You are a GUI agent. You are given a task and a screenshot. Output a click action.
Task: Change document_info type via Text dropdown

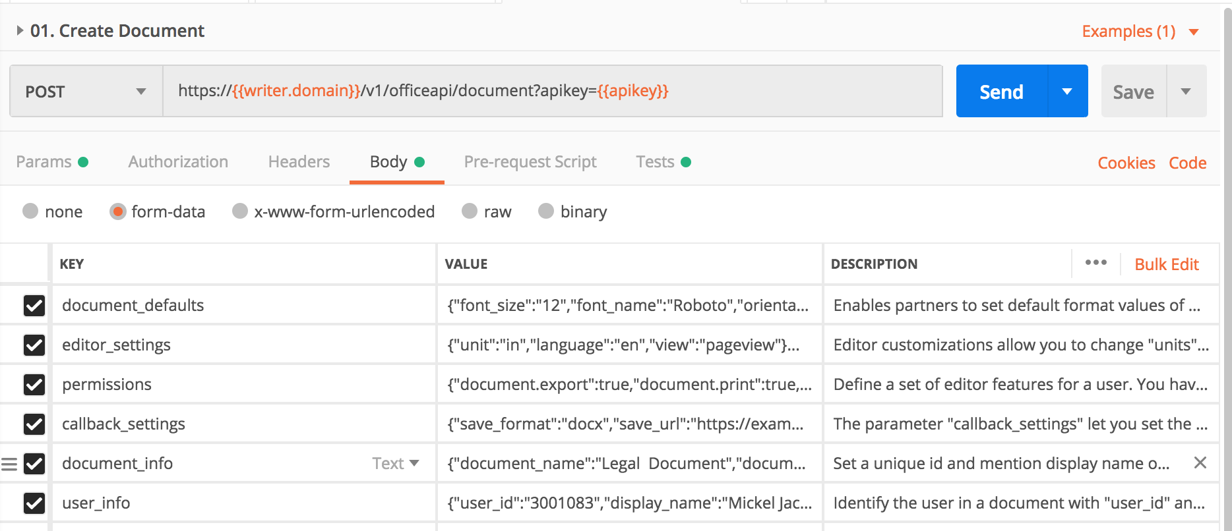tap(396, 464)
